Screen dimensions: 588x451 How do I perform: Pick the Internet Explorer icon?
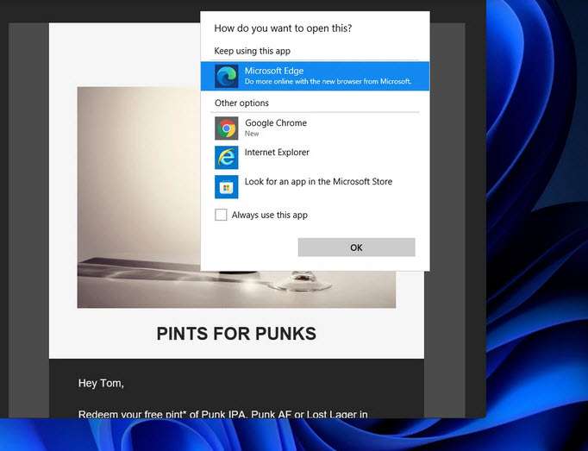pos(226,158)
